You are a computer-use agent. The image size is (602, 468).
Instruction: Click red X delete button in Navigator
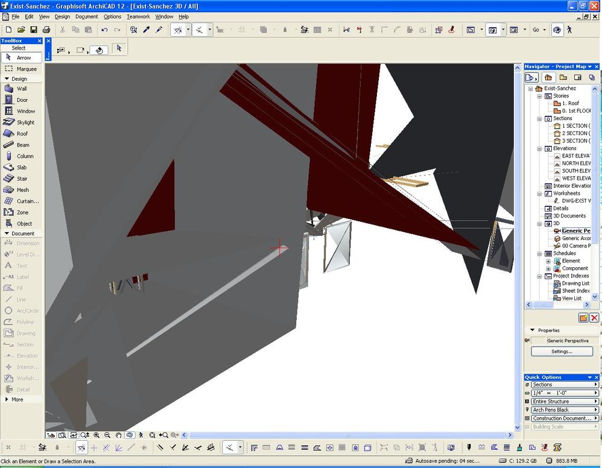tap(594, 318)
